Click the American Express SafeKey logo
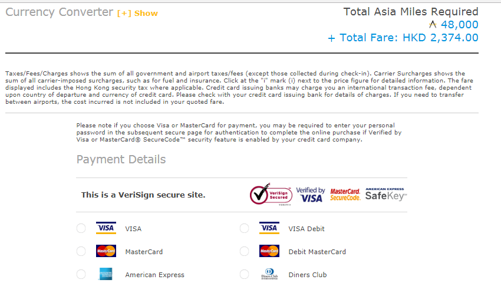Screen dimensions: 501x286 point(386,195)
